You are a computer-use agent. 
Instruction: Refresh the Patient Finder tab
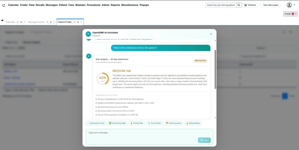74,22
